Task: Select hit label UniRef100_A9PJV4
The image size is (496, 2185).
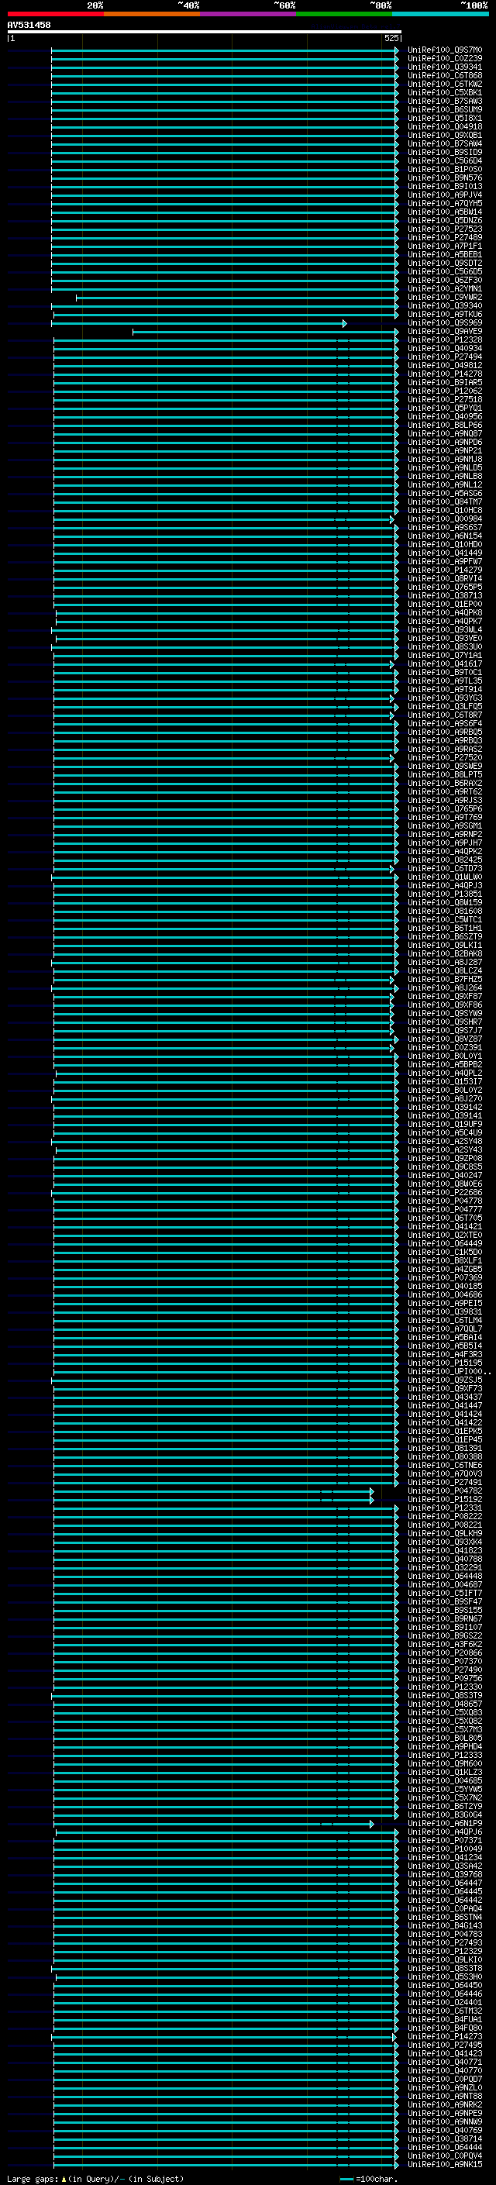Action: (445, 195)
